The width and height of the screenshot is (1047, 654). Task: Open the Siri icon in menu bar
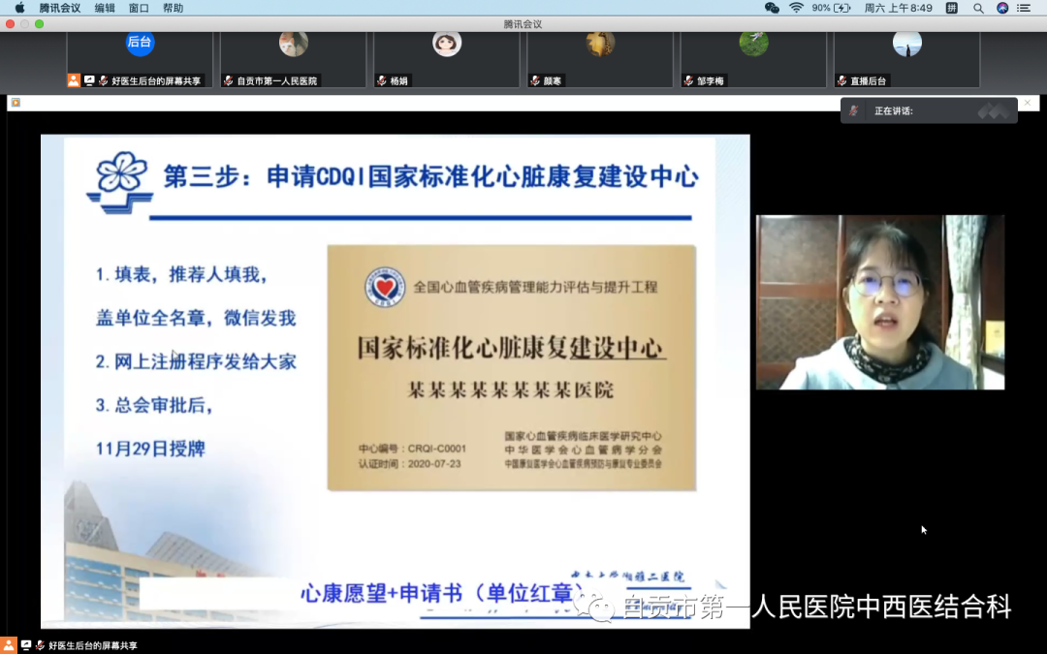click(x=1002, y=8)
